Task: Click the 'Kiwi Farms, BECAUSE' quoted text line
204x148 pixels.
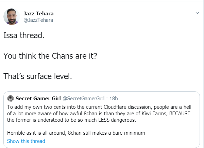Action: (x=99, y=114)
